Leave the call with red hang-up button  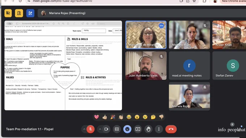coord(171,129)
